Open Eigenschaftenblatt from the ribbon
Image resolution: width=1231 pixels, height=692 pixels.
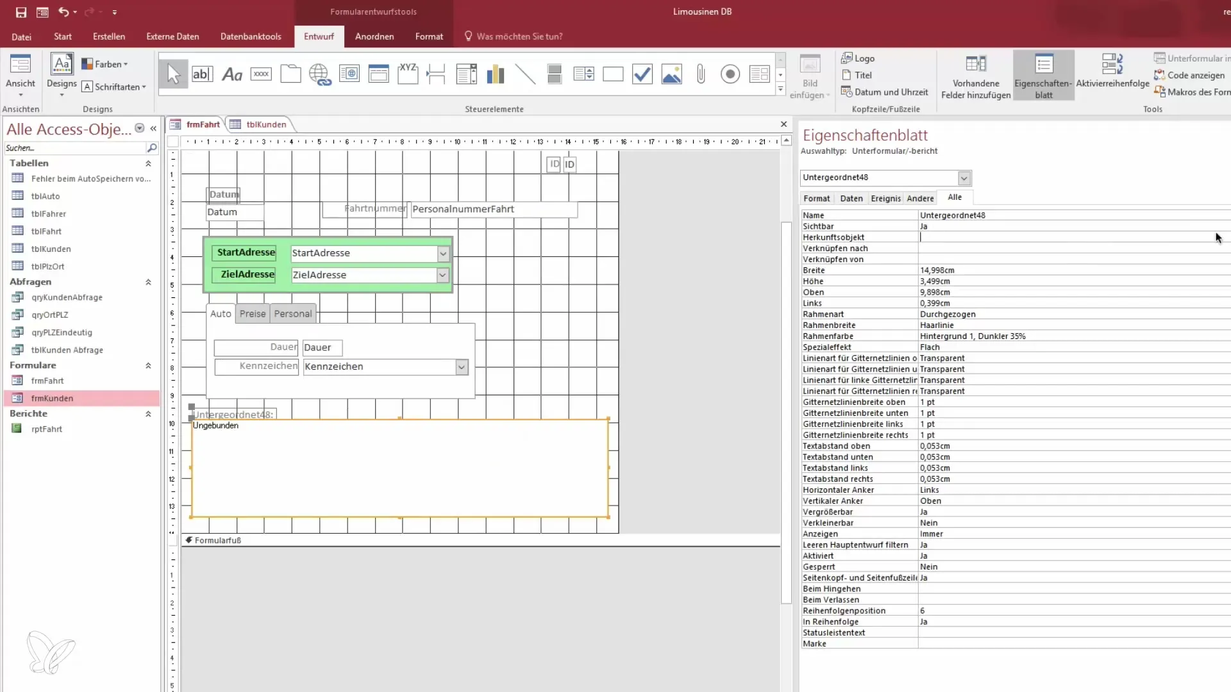pos(1043,76)
